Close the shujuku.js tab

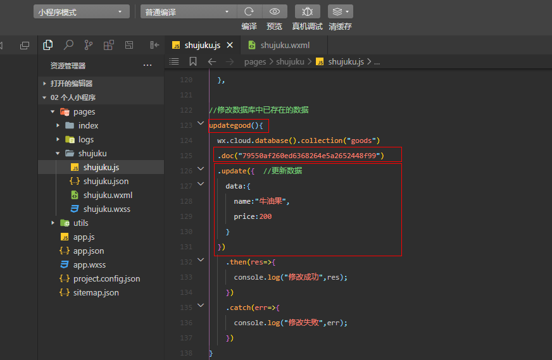(230, 45)
